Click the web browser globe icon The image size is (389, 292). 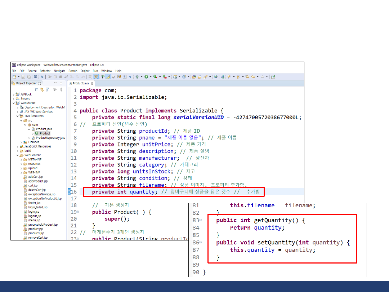tap(216, 77)
